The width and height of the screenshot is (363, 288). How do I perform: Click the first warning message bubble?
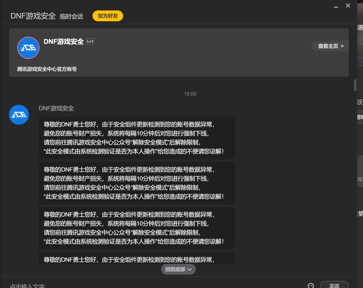[137, 138]
